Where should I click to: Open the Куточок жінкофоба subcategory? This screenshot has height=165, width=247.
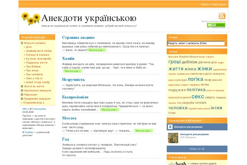[38, 59]
